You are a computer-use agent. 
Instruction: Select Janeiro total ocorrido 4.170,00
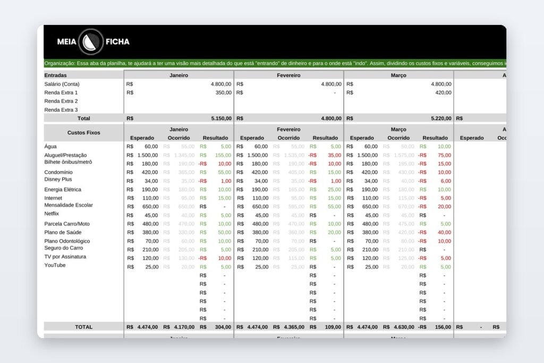tap(184, 327)
